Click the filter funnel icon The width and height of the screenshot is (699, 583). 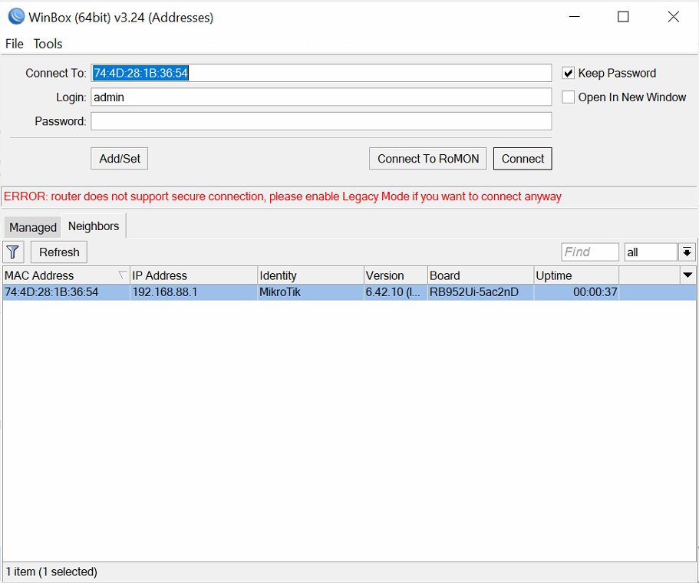[x=13, y=252]
